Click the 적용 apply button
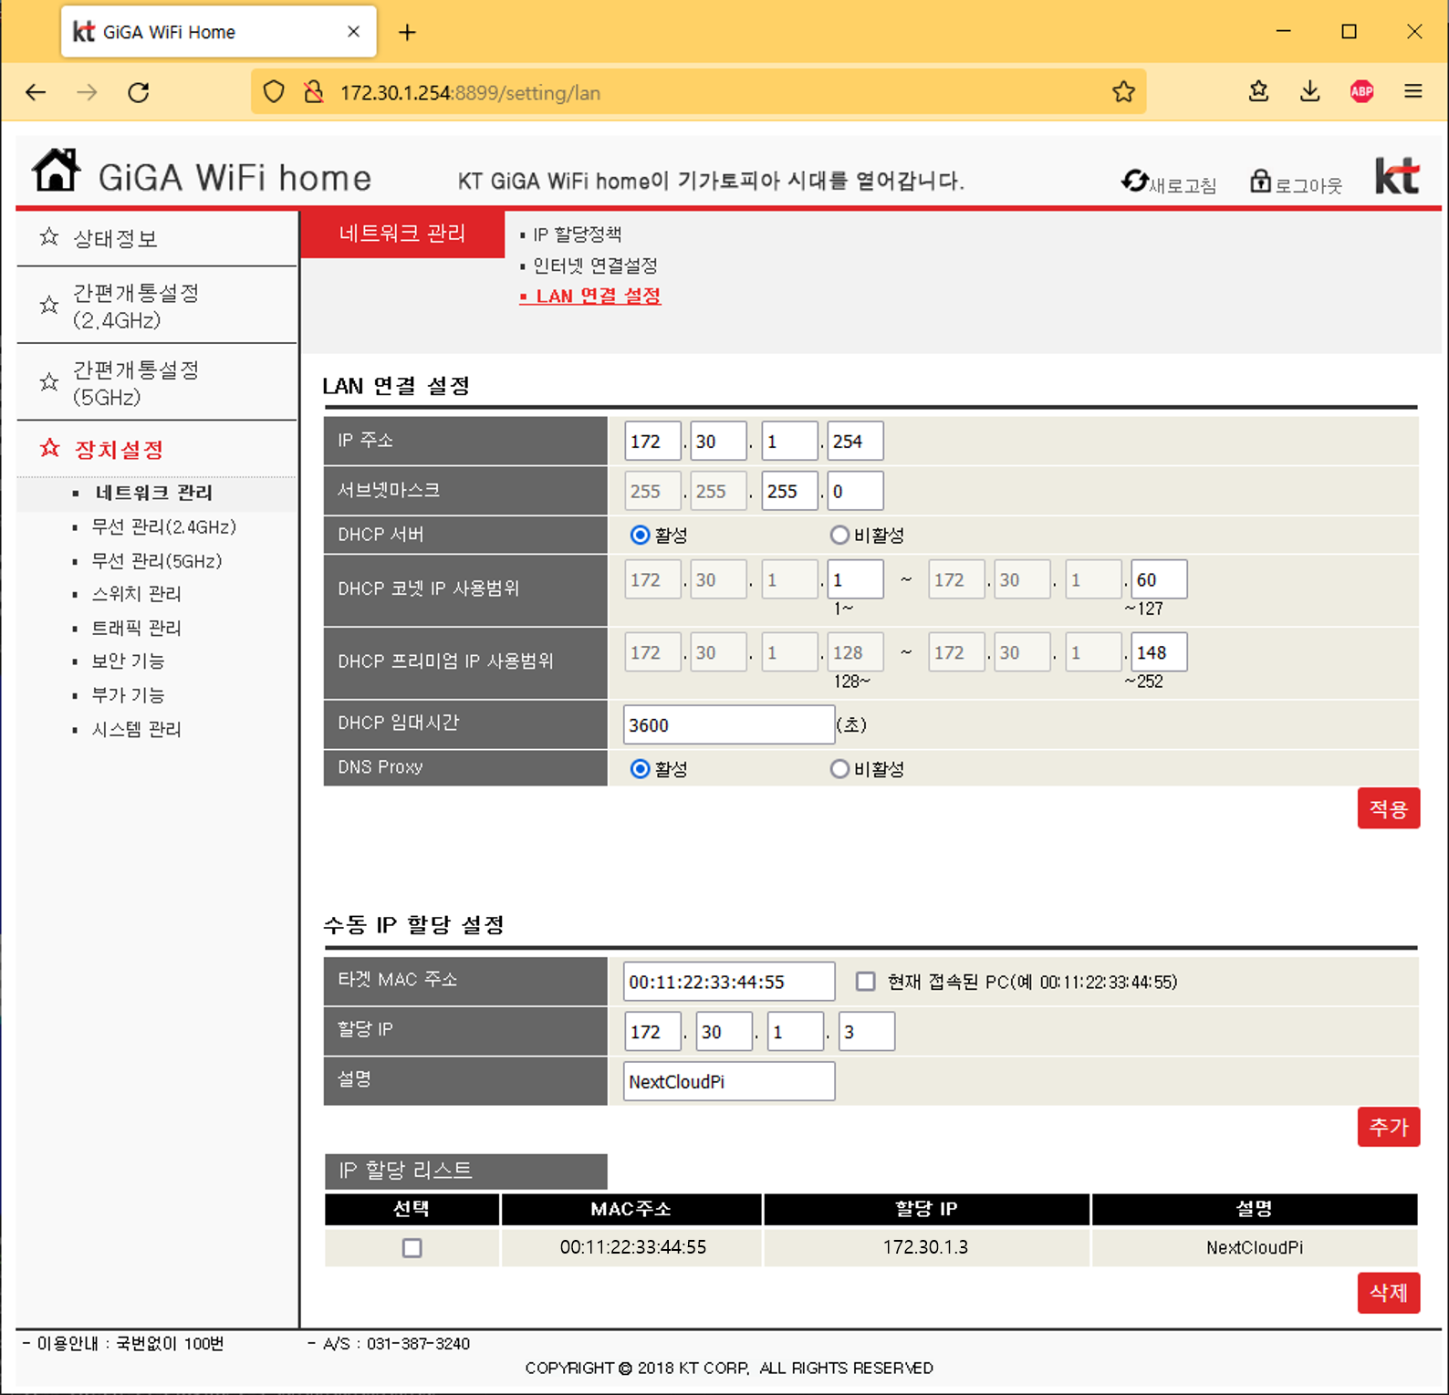The width and height of the screenshot is (1449, 1395). [1388, 808]
